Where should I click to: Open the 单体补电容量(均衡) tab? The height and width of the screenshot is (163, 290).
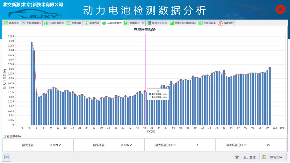[x=183, y=23]
